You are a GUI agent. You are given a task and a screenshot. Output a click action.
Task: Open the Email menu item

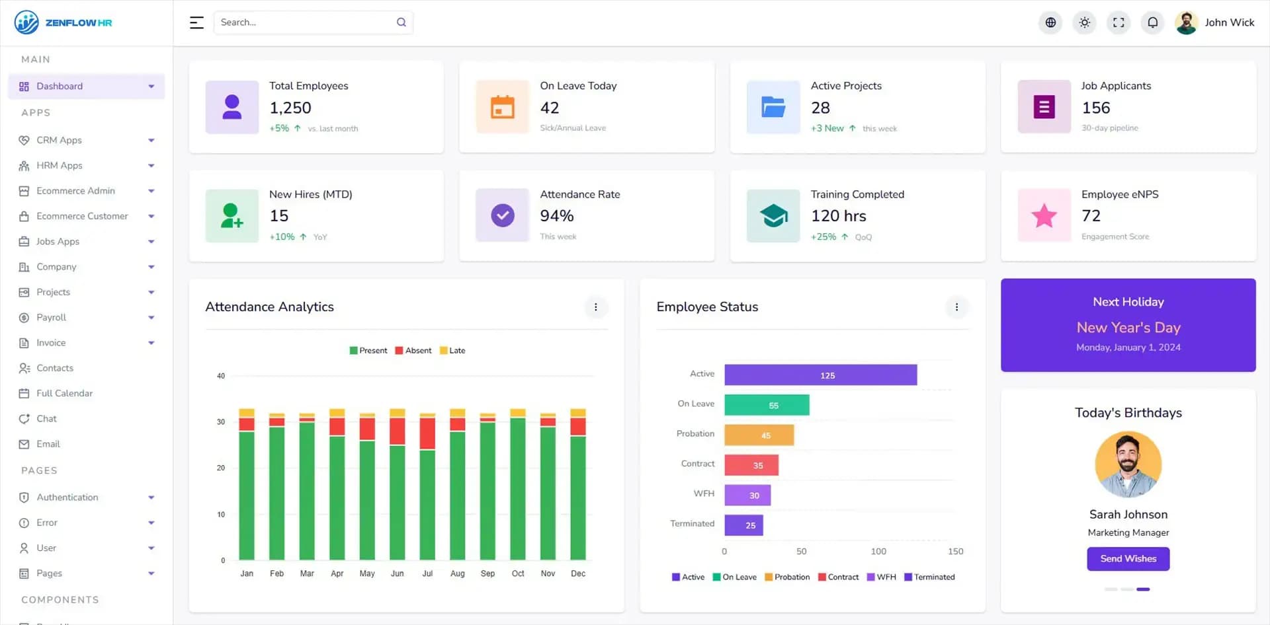click(86, 444)
